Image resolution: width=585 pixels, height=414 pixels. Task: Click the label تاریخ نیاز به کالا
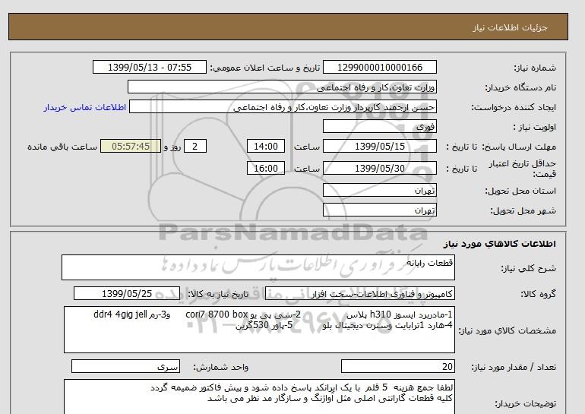tap(217, 294)
